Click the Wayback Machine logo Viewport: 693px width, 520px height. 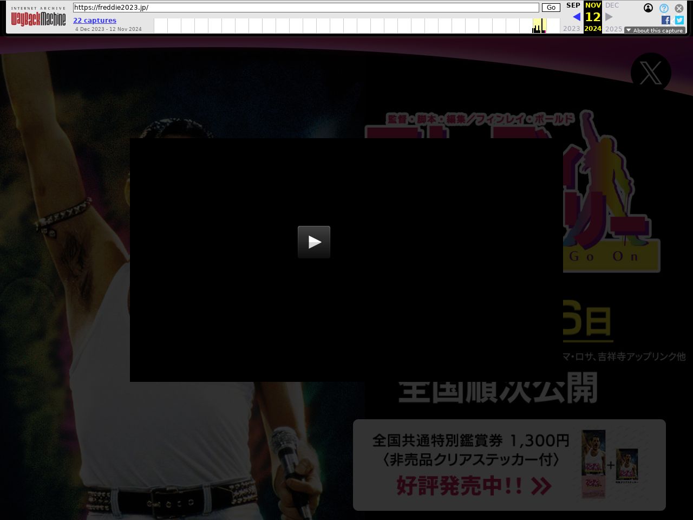tap(38, 17)
